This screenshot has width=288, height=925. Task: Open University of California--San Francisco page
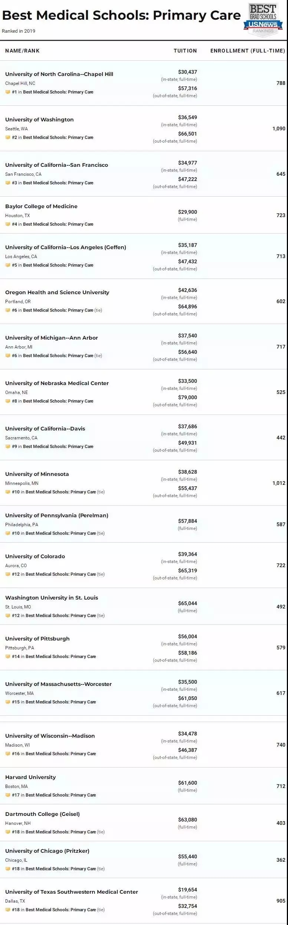click(56, 165)
